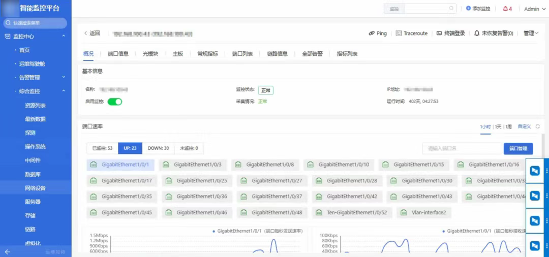This screenshot has width=549, height=257.
Task: Click the Ping tool icon
Action: click(x=372, y=34)
